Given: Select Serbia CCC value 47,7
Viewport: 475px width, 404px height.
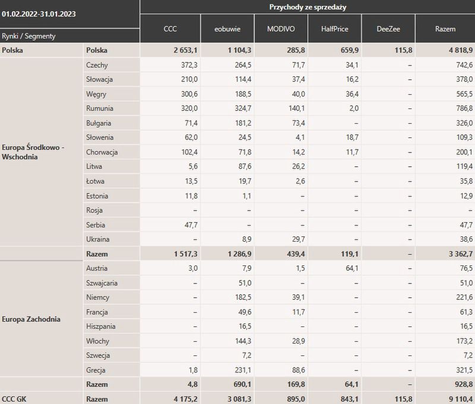Looking at the screenshot, I should (x=191, y=225).
